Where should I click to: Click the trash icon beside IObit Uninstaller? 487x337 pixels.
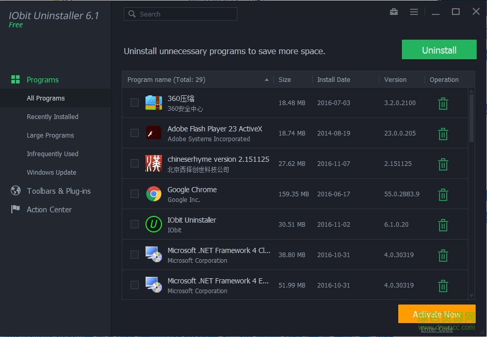(443, 225)
